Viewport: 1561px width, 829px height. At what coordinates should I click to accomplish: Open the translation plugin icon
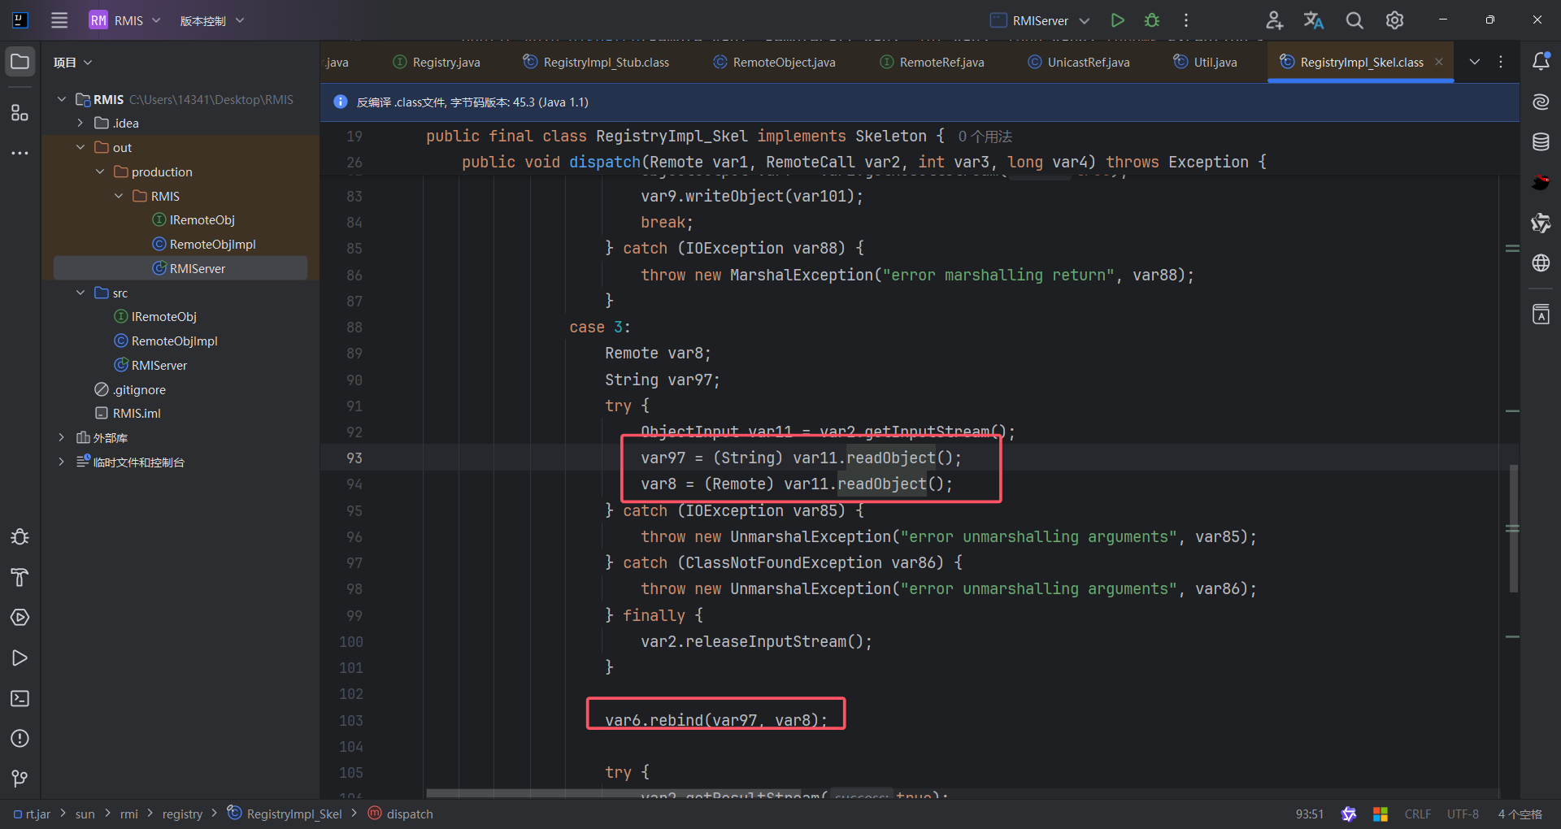pyautogui.click(x=1314, y=20)
